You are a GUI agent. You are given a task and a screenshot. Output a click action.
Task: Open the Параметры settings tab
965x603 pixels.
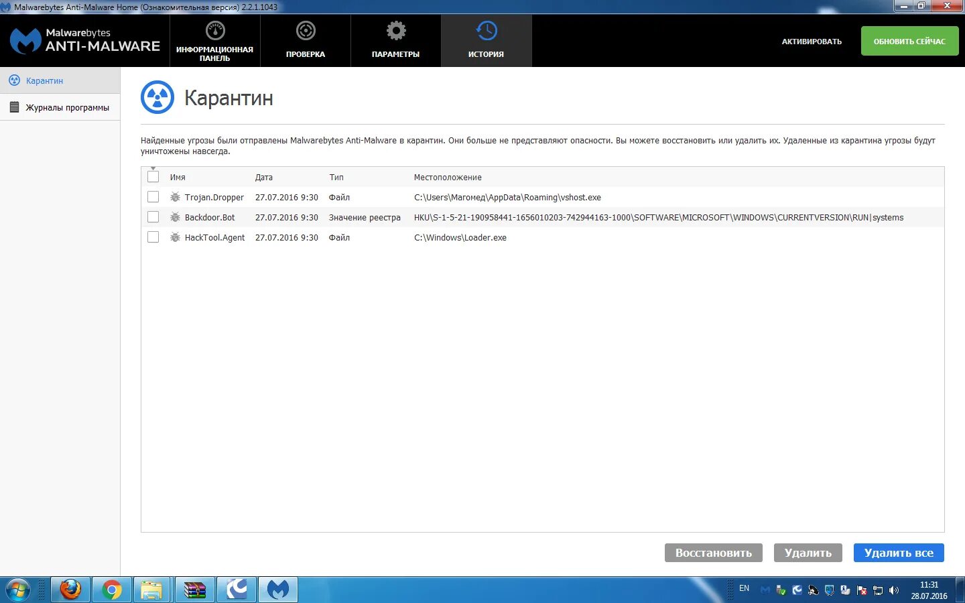(395, 41)
